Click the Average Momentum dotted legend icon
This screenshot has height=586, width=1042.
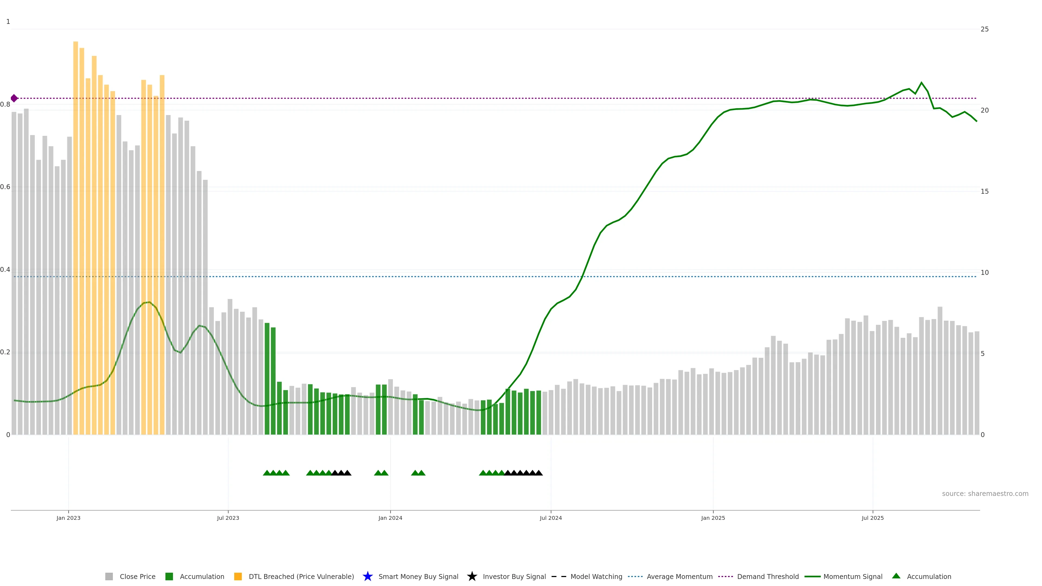(x=635, y=576)
